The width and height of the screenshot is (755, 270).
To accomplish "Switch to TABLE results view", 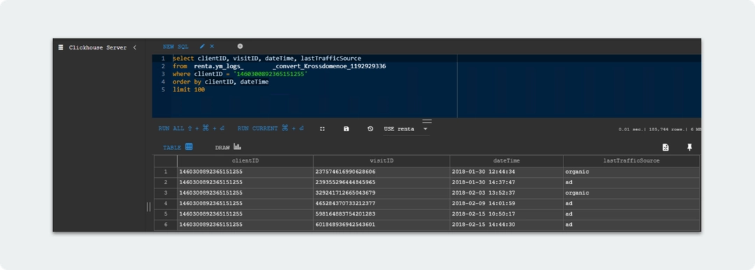I will (x=178, y=147).
